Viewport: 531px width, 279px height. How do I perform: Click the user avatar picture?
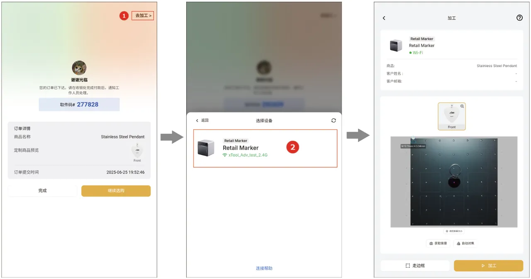pos(79,68)
